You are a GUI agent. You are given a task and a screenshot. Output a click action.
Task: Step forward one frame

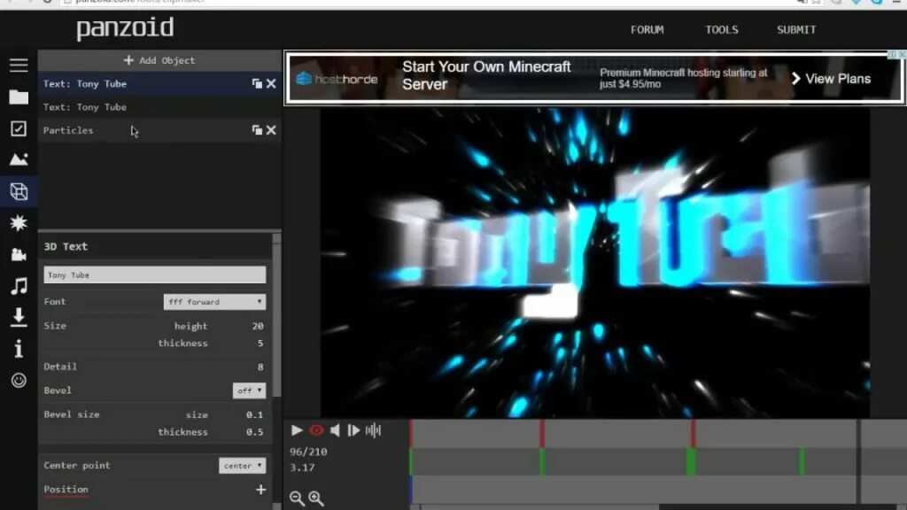click(x=353, y=430)
